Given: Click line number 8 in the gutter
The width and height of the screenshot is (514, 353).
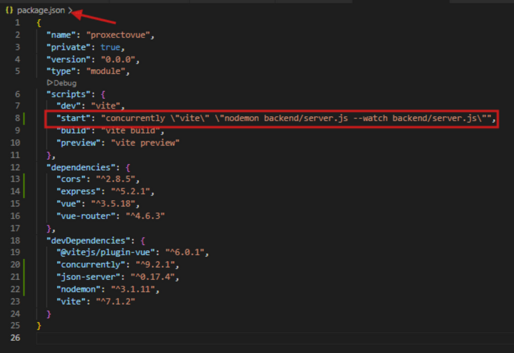Looking at the screenshot, I should click(17, 118).
